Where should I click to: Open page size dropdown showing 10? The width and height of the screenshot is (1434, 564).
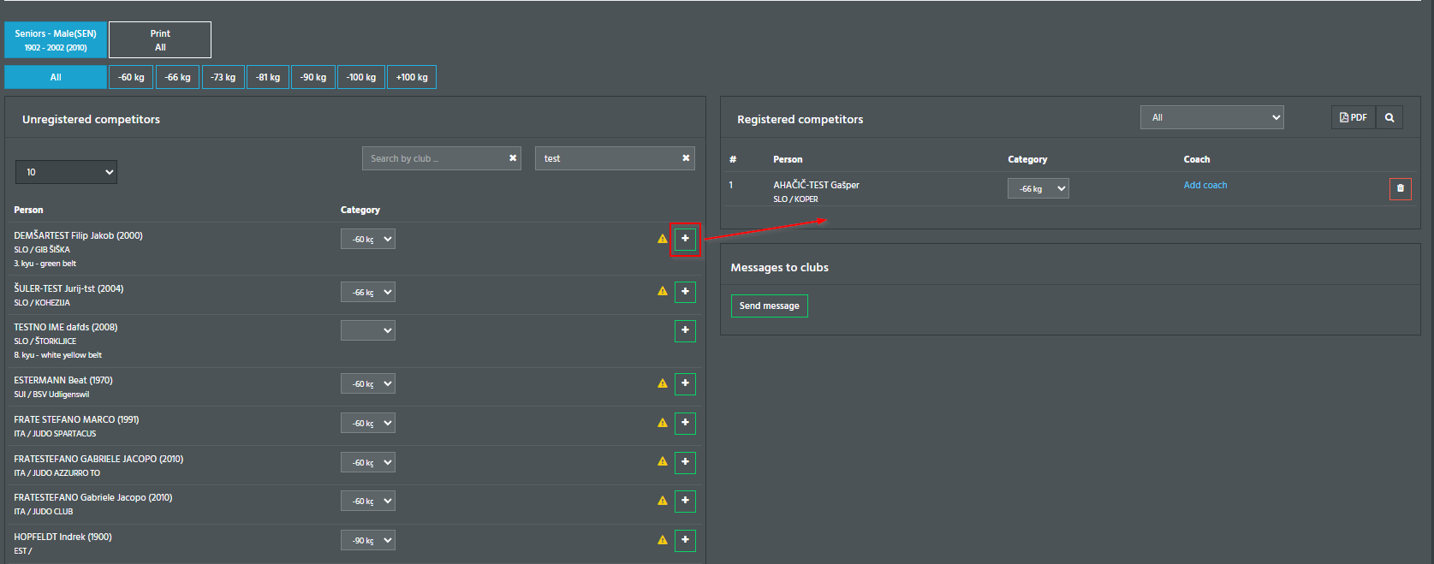point(66,172)
